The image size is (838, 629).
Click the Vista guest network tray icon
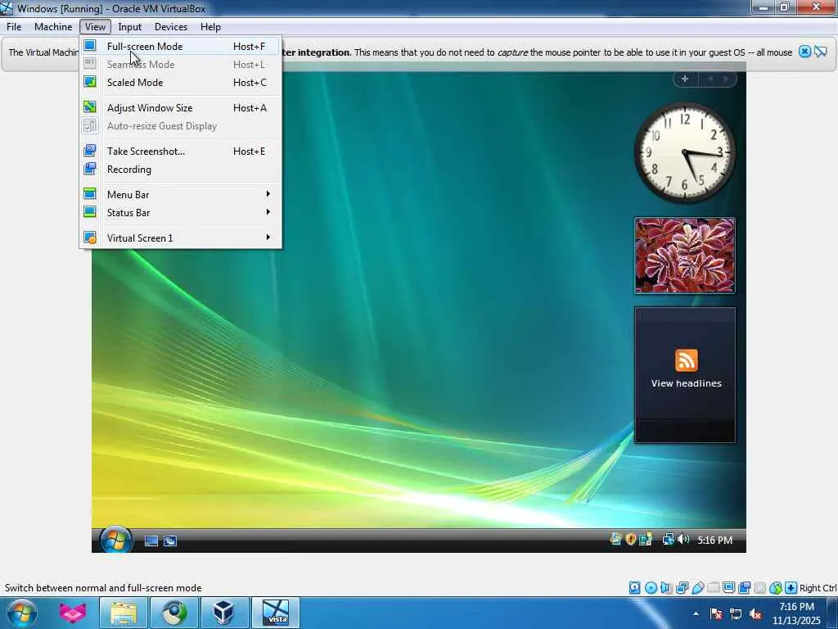coord(668,539)
